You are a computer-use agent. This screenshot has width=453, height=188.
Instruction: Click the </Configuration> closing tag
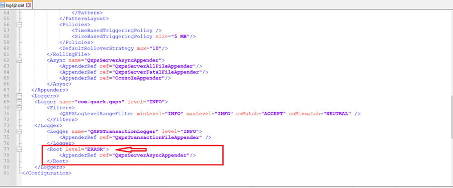point(47,173)
